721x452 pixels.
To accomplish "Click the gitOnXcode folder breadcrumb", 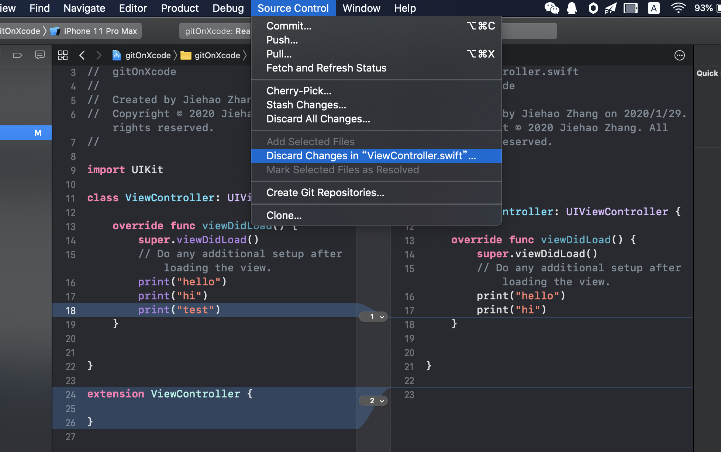I will coord(217,55).
